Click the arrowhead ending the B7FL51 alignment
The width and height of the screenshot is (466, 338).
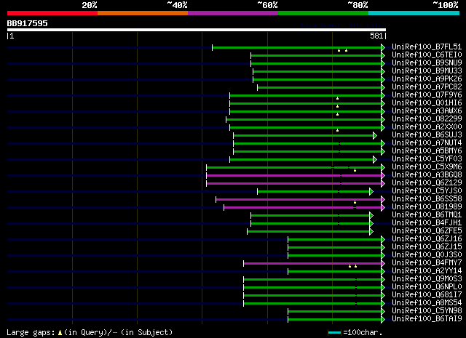tap(383, 47)
